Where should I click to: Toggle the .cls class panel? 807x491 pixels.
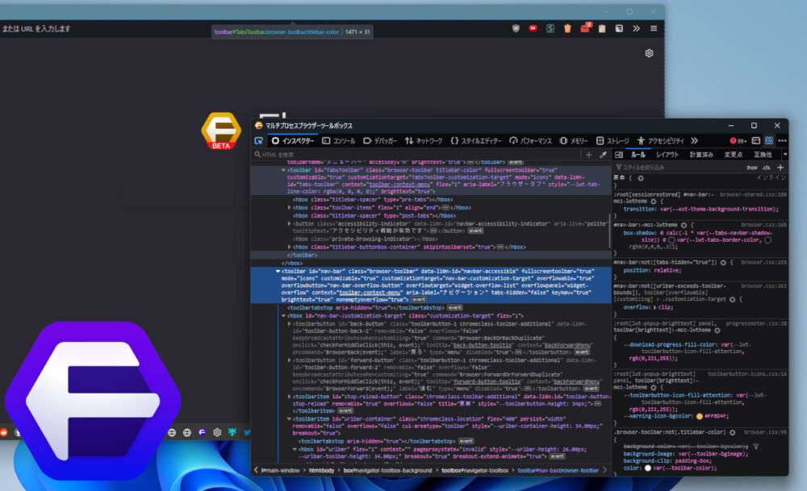click(x=766, y=167)
